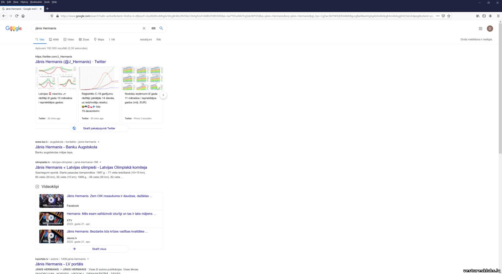Viewport: 502px width, 274px height.
Task: Click the browser forward arrow
Action: tap(10, 16)
